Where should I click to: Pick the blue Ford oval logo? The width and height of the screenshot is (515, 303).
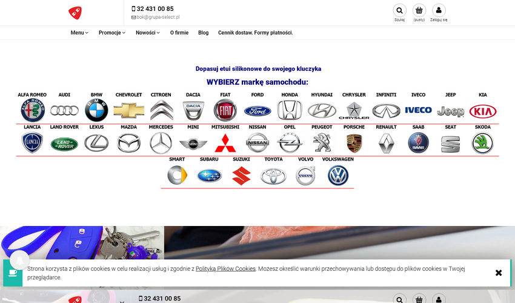pos(257,111)
